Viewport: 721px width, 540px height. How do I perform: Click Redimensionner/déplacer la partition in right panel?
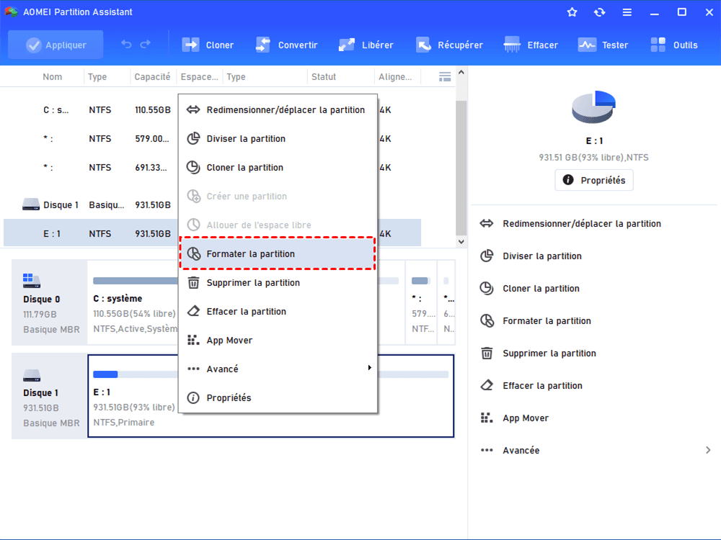pyautogui.click(x=570, y=224)
